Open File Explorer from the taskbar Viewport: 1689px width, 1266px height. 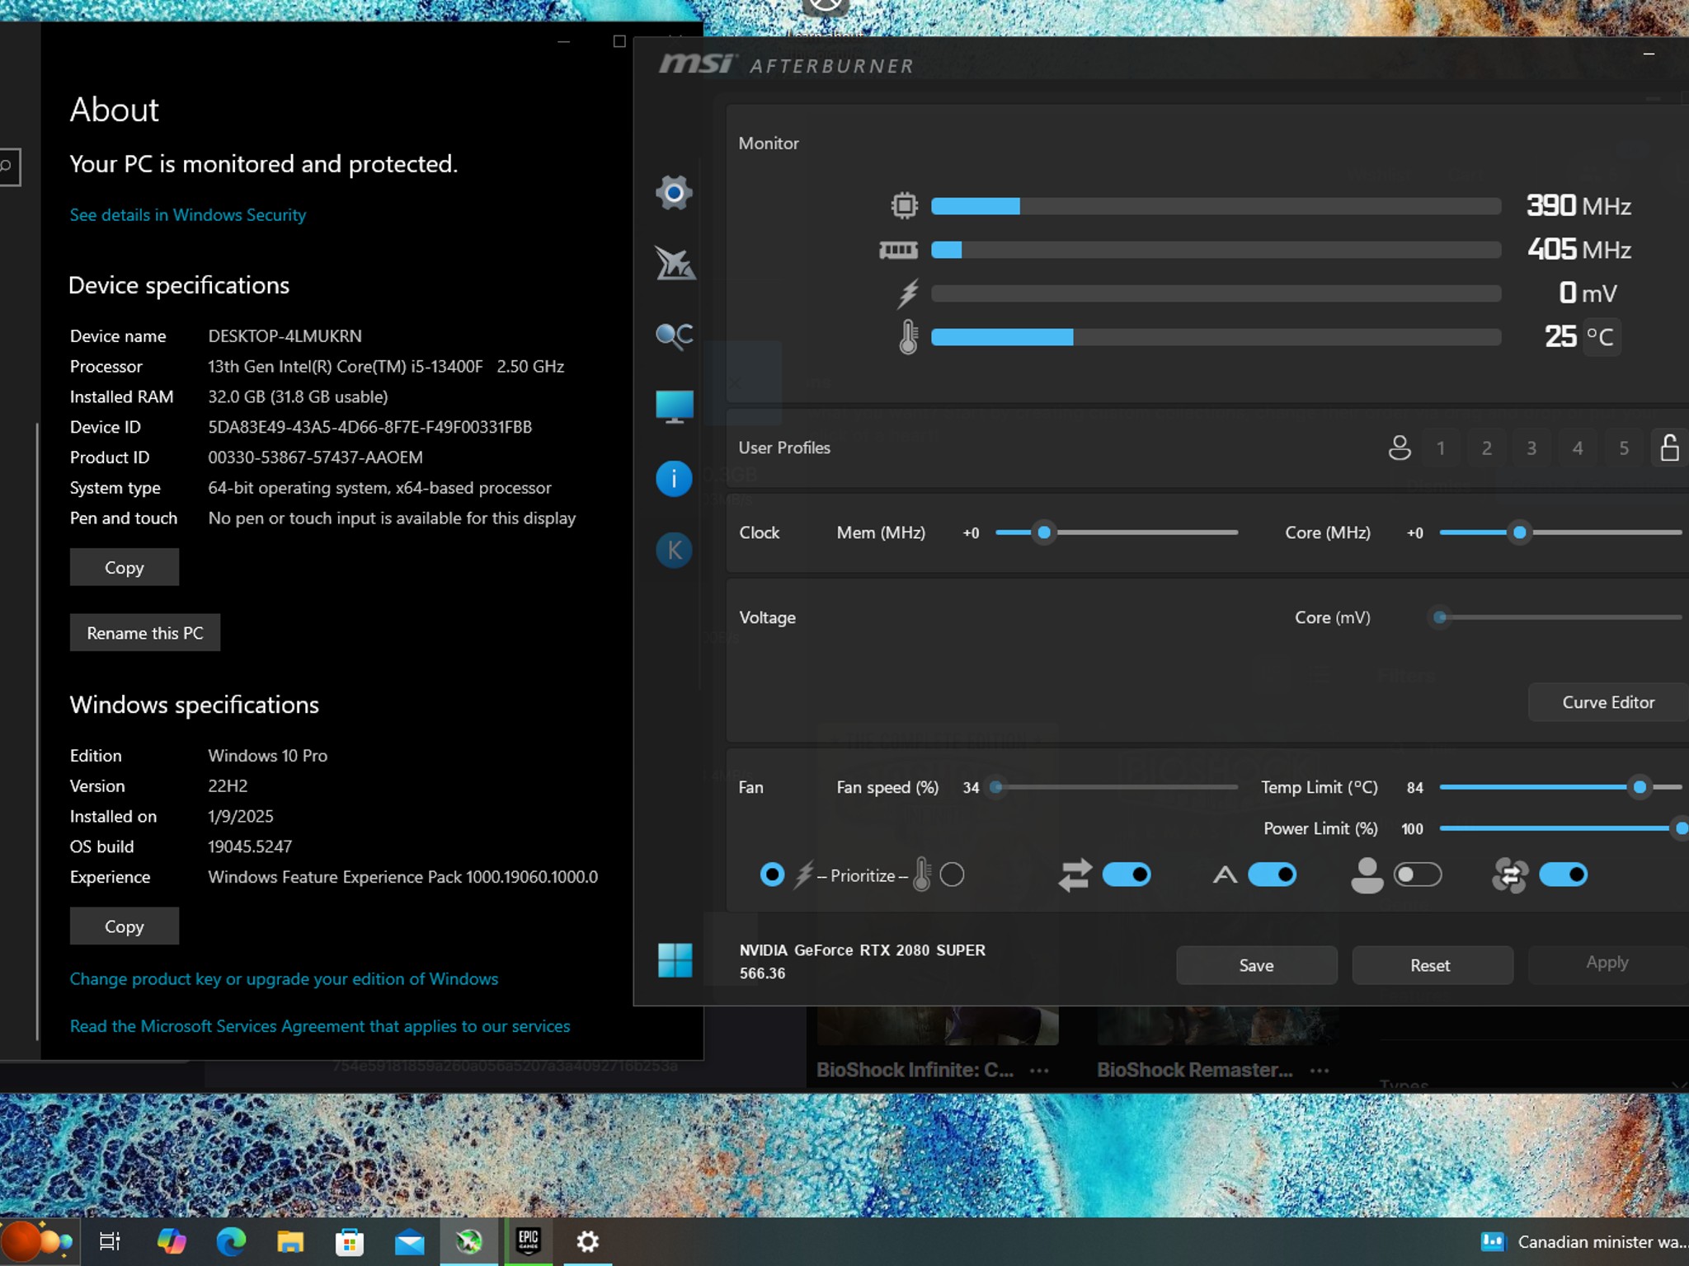pyautogui.click(x=290, y=1241)
